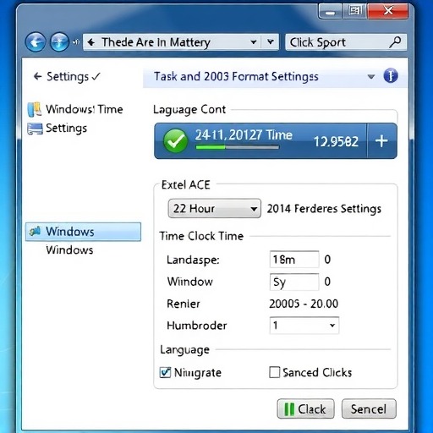
Task: Click the Renier label
Action: tap(184, 304)
